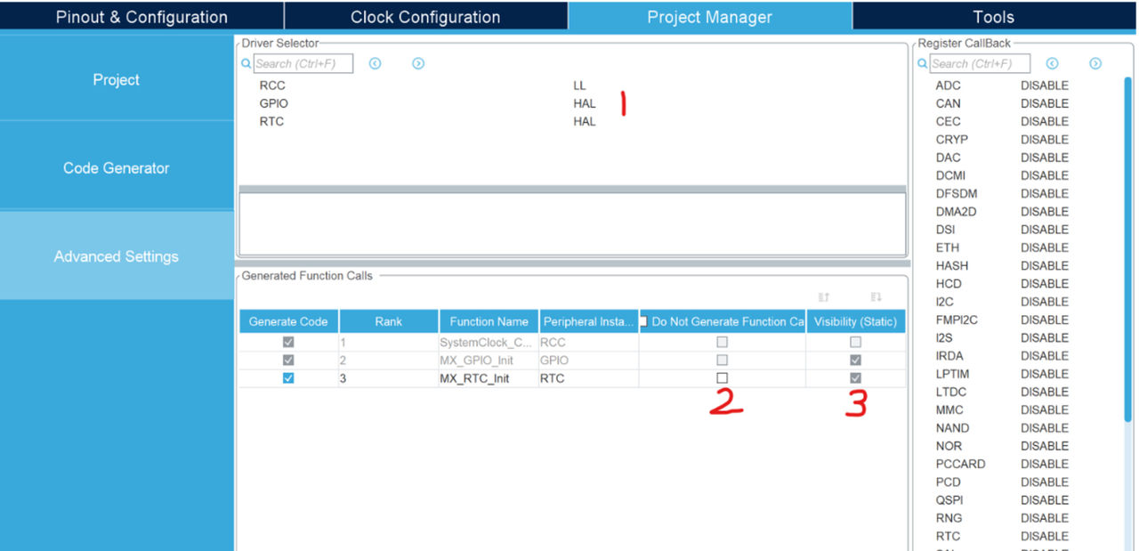Open the HAL driver dropdown for RTC in Driver Selector

pyautogui.click(x=585, y=121)
